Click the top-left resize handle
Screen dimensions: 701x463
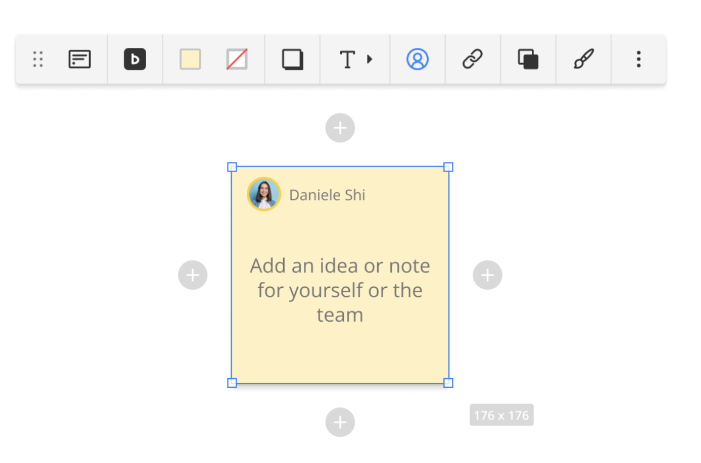(232, 167)
